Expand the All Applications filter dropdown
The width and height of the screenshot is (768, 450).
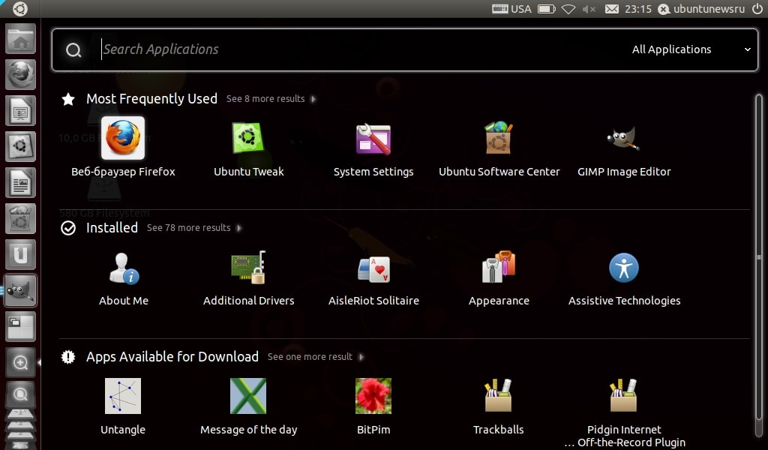691,49
